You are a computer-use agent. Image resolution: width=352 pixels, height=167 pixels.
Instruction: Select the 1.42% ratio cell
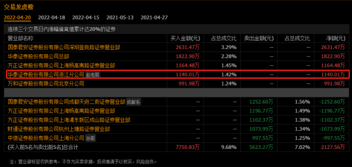229,74
